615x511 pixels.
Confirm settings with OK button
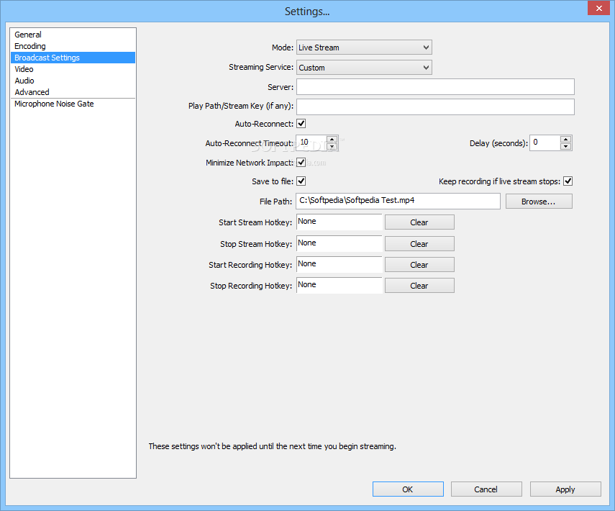coord(408,489)
